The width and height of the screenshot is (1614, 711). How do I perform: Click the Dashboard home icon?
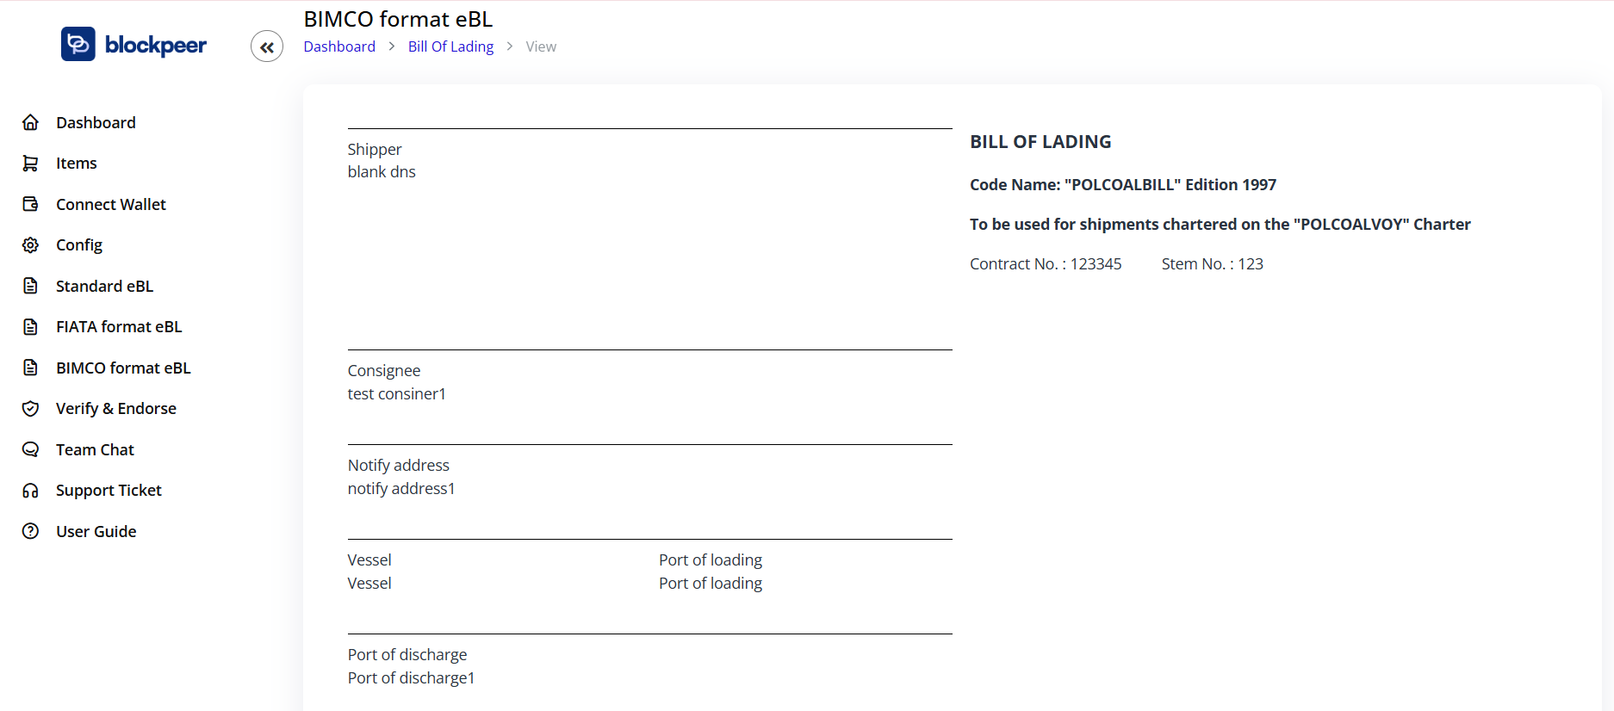31,122
